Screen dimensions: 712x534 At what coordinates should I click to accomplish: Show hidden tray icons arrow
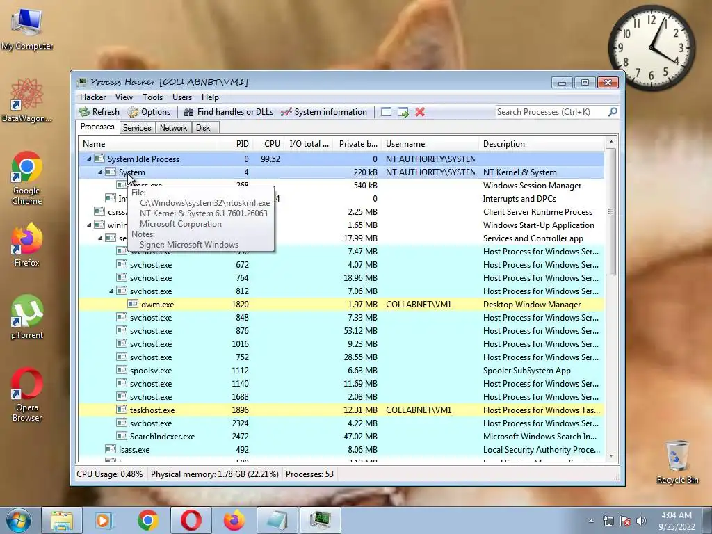click(591, 521)
